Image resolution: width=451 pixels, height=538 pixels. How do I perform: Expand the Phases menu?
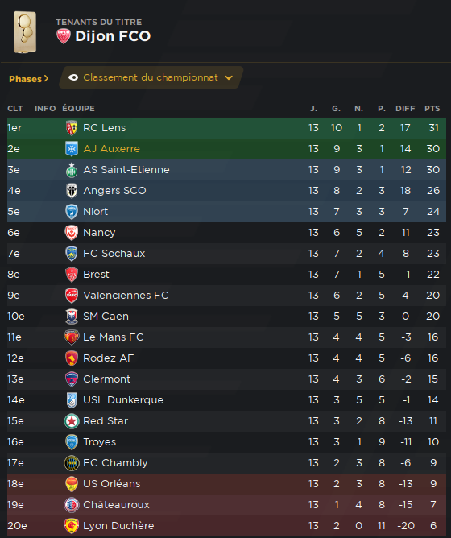pyautogui.click(x=28, y=79)
